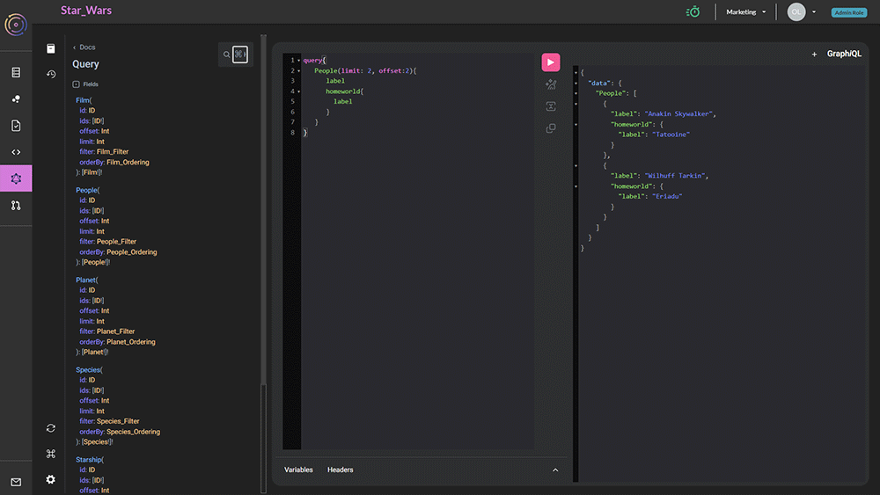Open the documentation explorer book icon
Screen dimensions: 880x495
click(x=51, y=48)
